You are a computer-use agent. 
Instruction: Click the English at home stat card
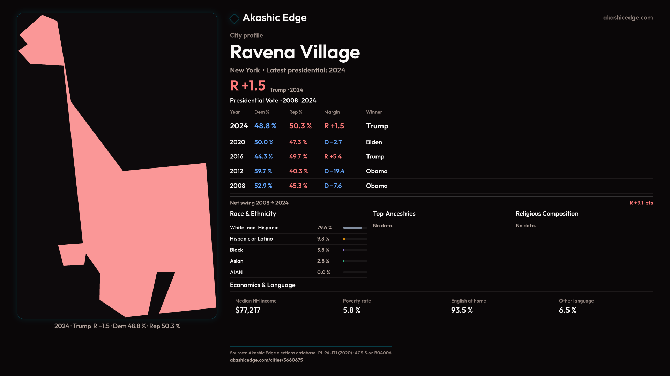coord(468,306)
